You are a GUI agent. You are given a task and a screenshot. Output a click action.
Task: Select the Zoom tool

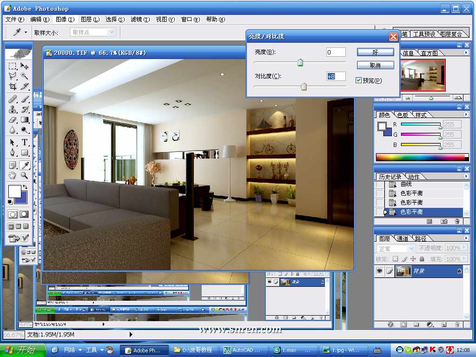(24, 175)
